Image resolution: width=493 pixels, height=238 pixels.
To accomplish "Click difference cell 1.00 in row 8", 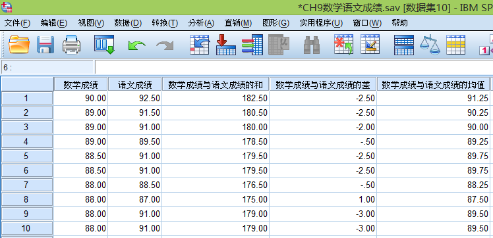I will click(323, 199).
